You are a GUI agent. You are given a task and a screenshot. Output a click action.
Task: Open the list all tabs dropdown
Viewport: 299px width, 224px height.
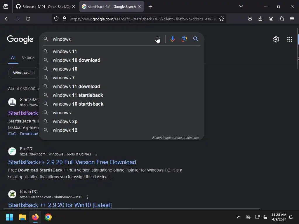click(x=241, y=6)
